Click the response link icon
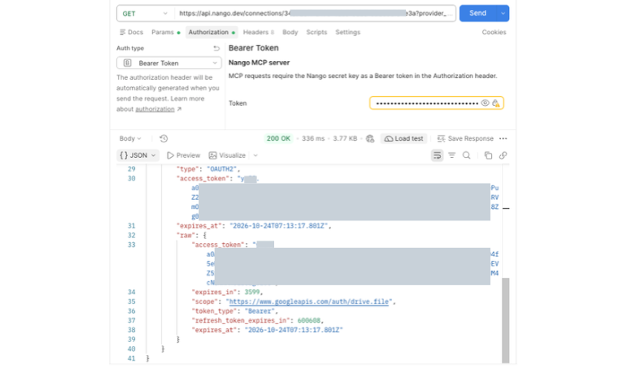 [503, 155]
